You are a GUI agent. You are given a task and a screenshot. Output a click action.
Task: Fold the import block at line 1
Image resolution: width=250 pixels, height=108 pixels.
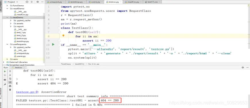(x=59, y=7)
